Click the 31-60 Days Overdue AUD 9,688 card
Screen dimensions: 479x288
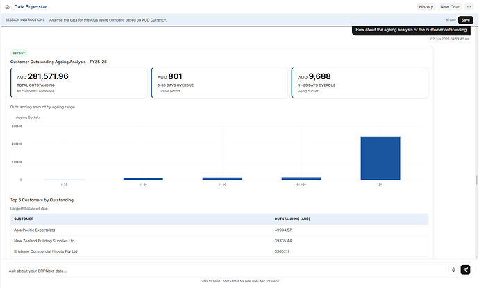pos(360,83)
